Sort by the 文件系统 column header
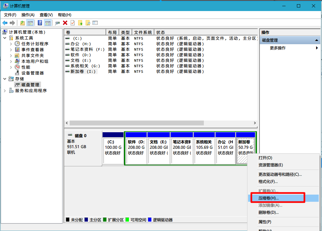This screenshot has height=231, width=322. pyautogui.click(x=143, y=32)
